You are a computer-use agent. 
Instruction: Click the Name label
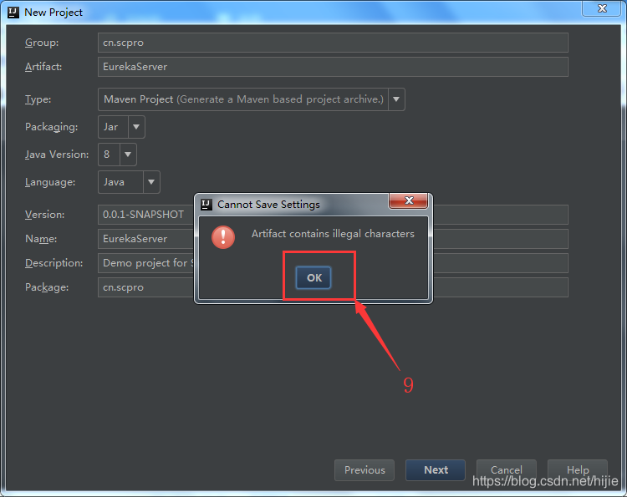click(41, 239)
